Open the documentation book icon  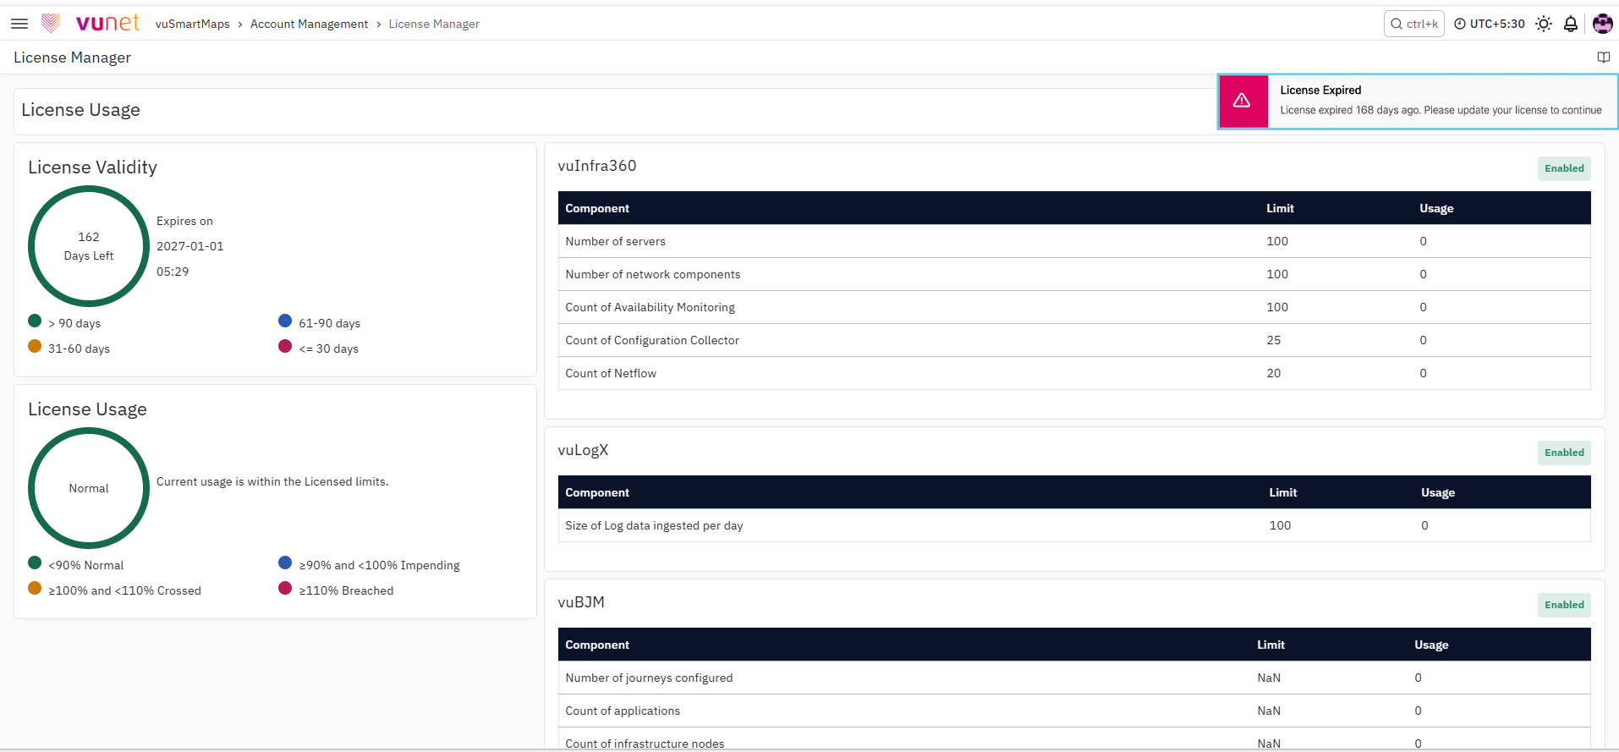point(1603,58)
